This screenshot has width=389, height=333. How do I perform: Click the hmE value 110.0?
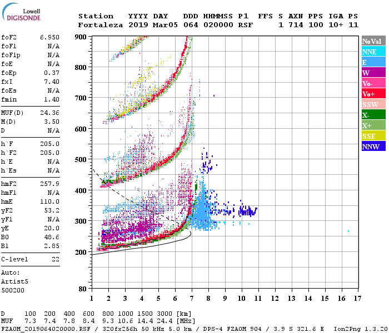[x=49, y=201]
